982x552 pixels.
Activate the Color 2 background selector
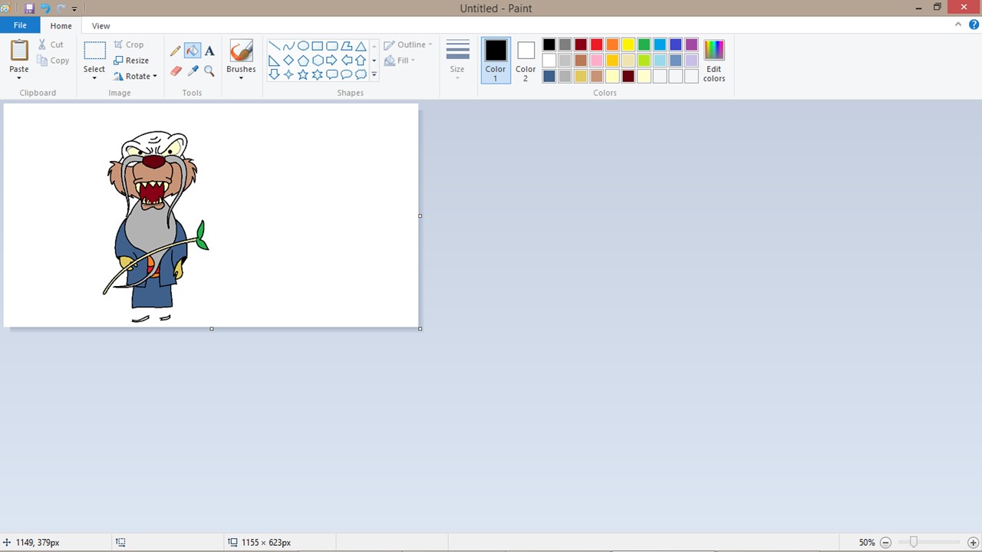pos(526,61)
